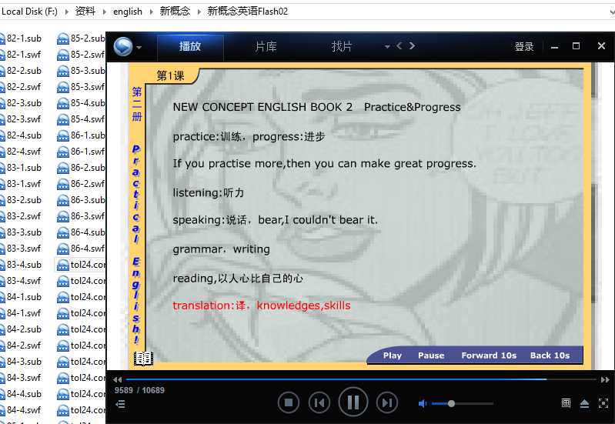Click icon of file 85-4.swf
Image resolution: width=615 pixels, height=424 pixels.
(63, 119)
